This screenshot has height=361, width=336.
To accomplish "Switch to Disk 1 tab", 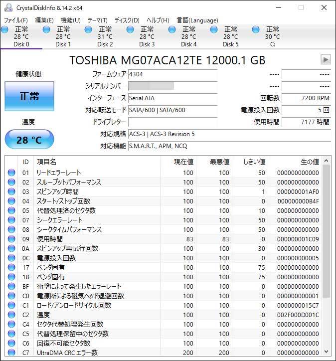I will tap(63, 36).
